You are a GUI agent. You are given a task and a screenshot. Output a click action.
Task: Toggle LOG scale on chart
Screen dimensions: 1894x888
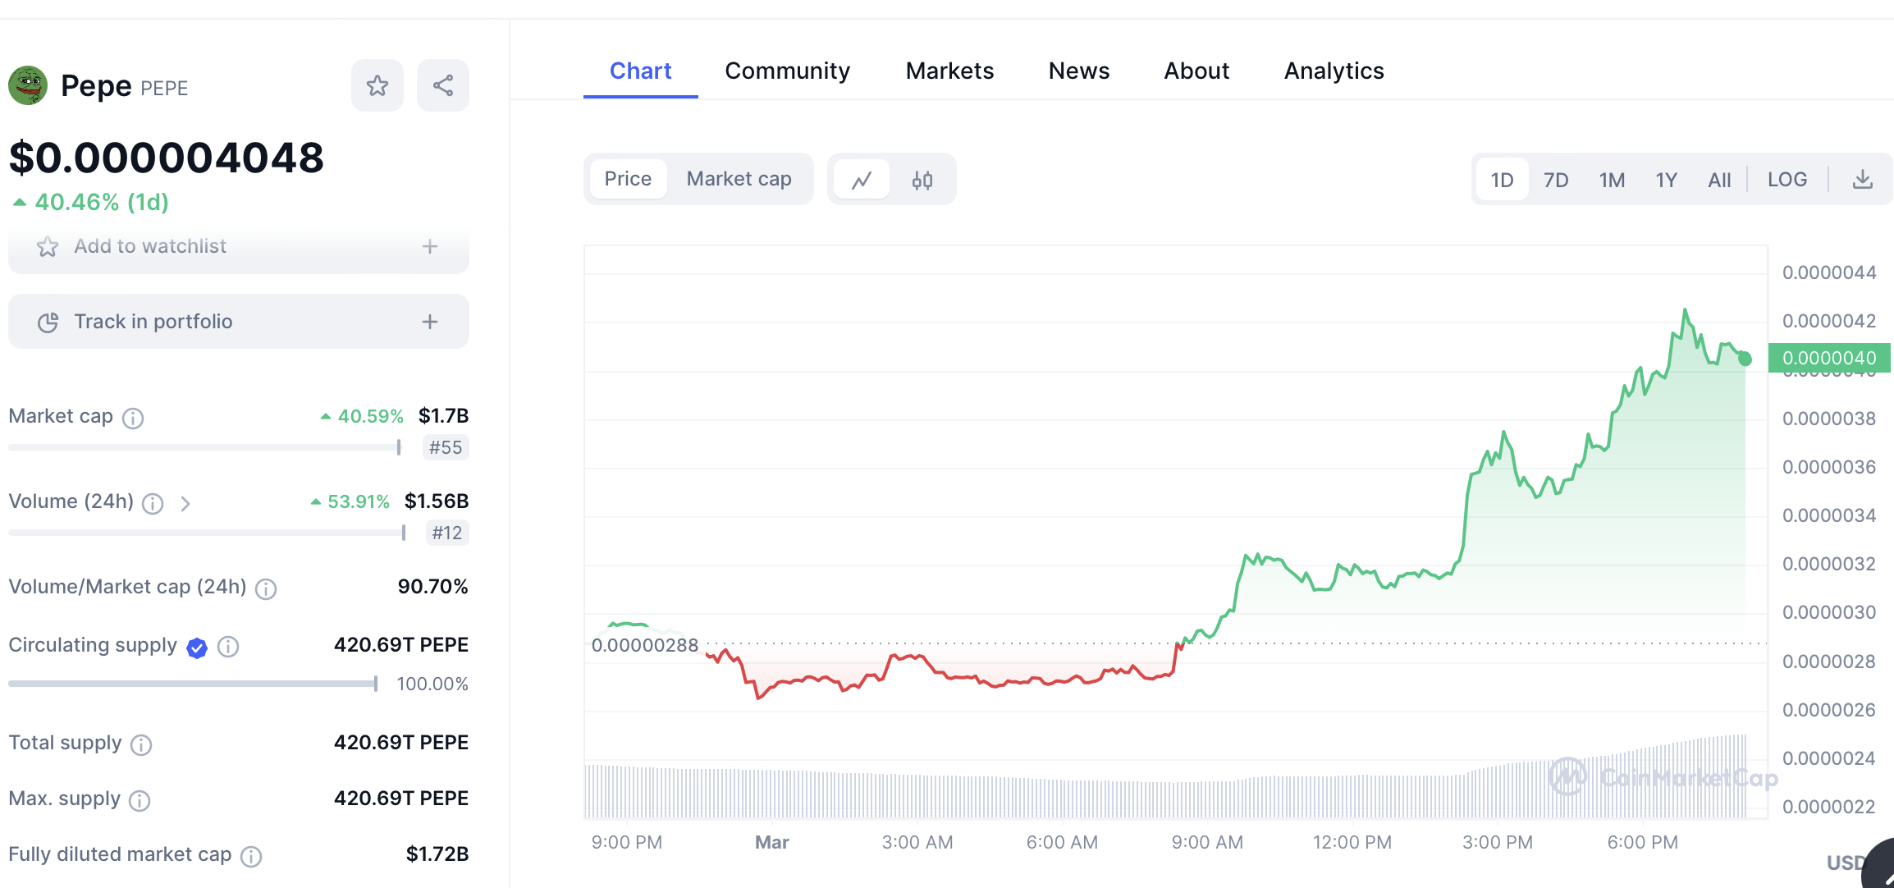[x=1787, y=179]
